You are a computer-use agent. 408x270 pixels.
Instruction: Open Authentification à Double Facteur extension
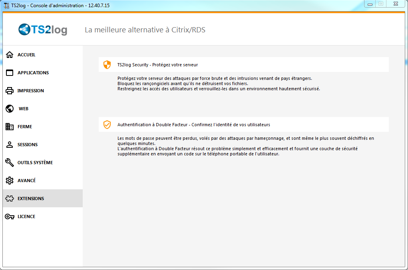[x=243, y=125]
